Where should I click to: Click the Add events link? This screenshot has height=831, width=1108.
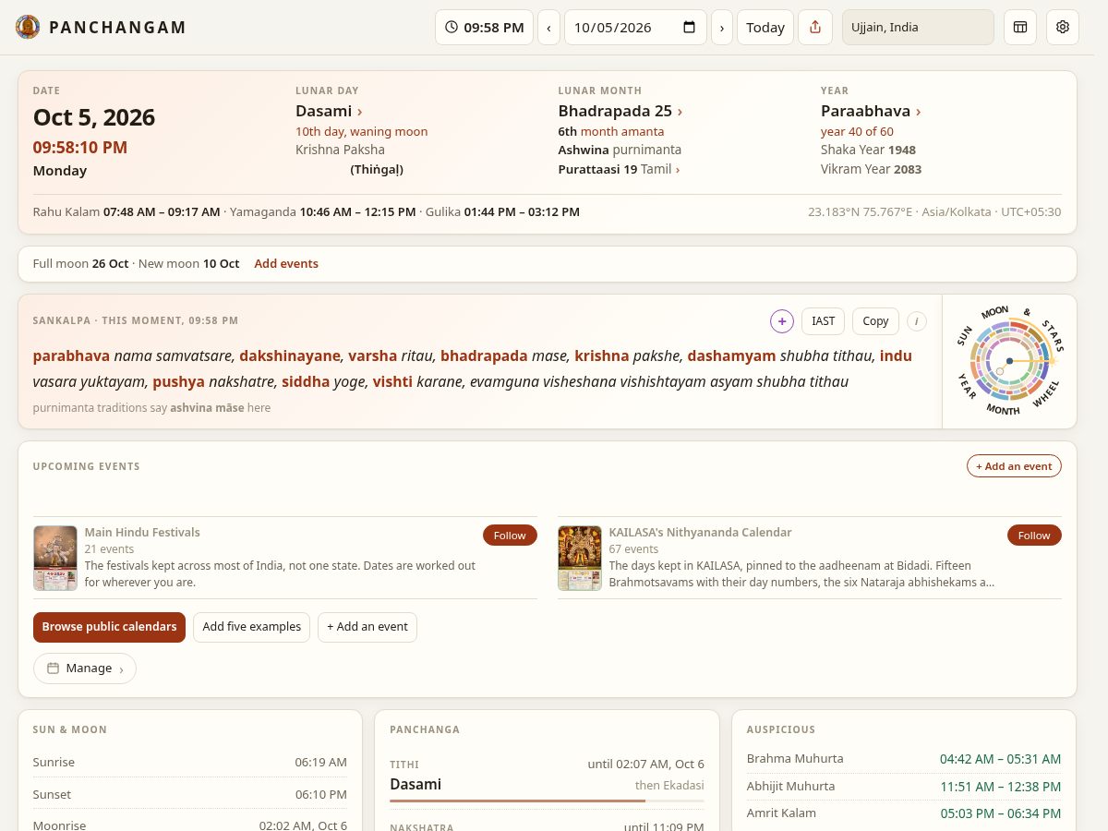[286, 263]
